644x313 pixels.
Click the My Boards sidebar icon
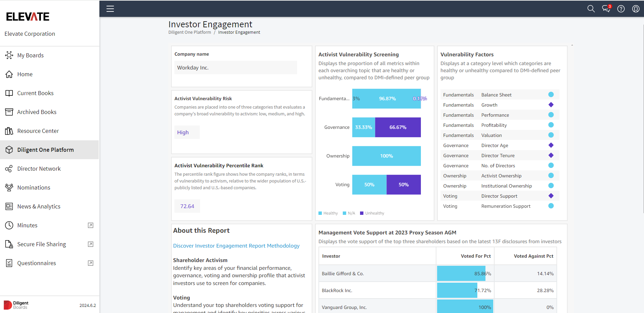(x=9, y=55)
